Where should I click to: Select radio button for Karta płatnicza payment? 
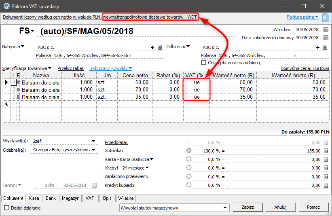click(x=188, y=159)
